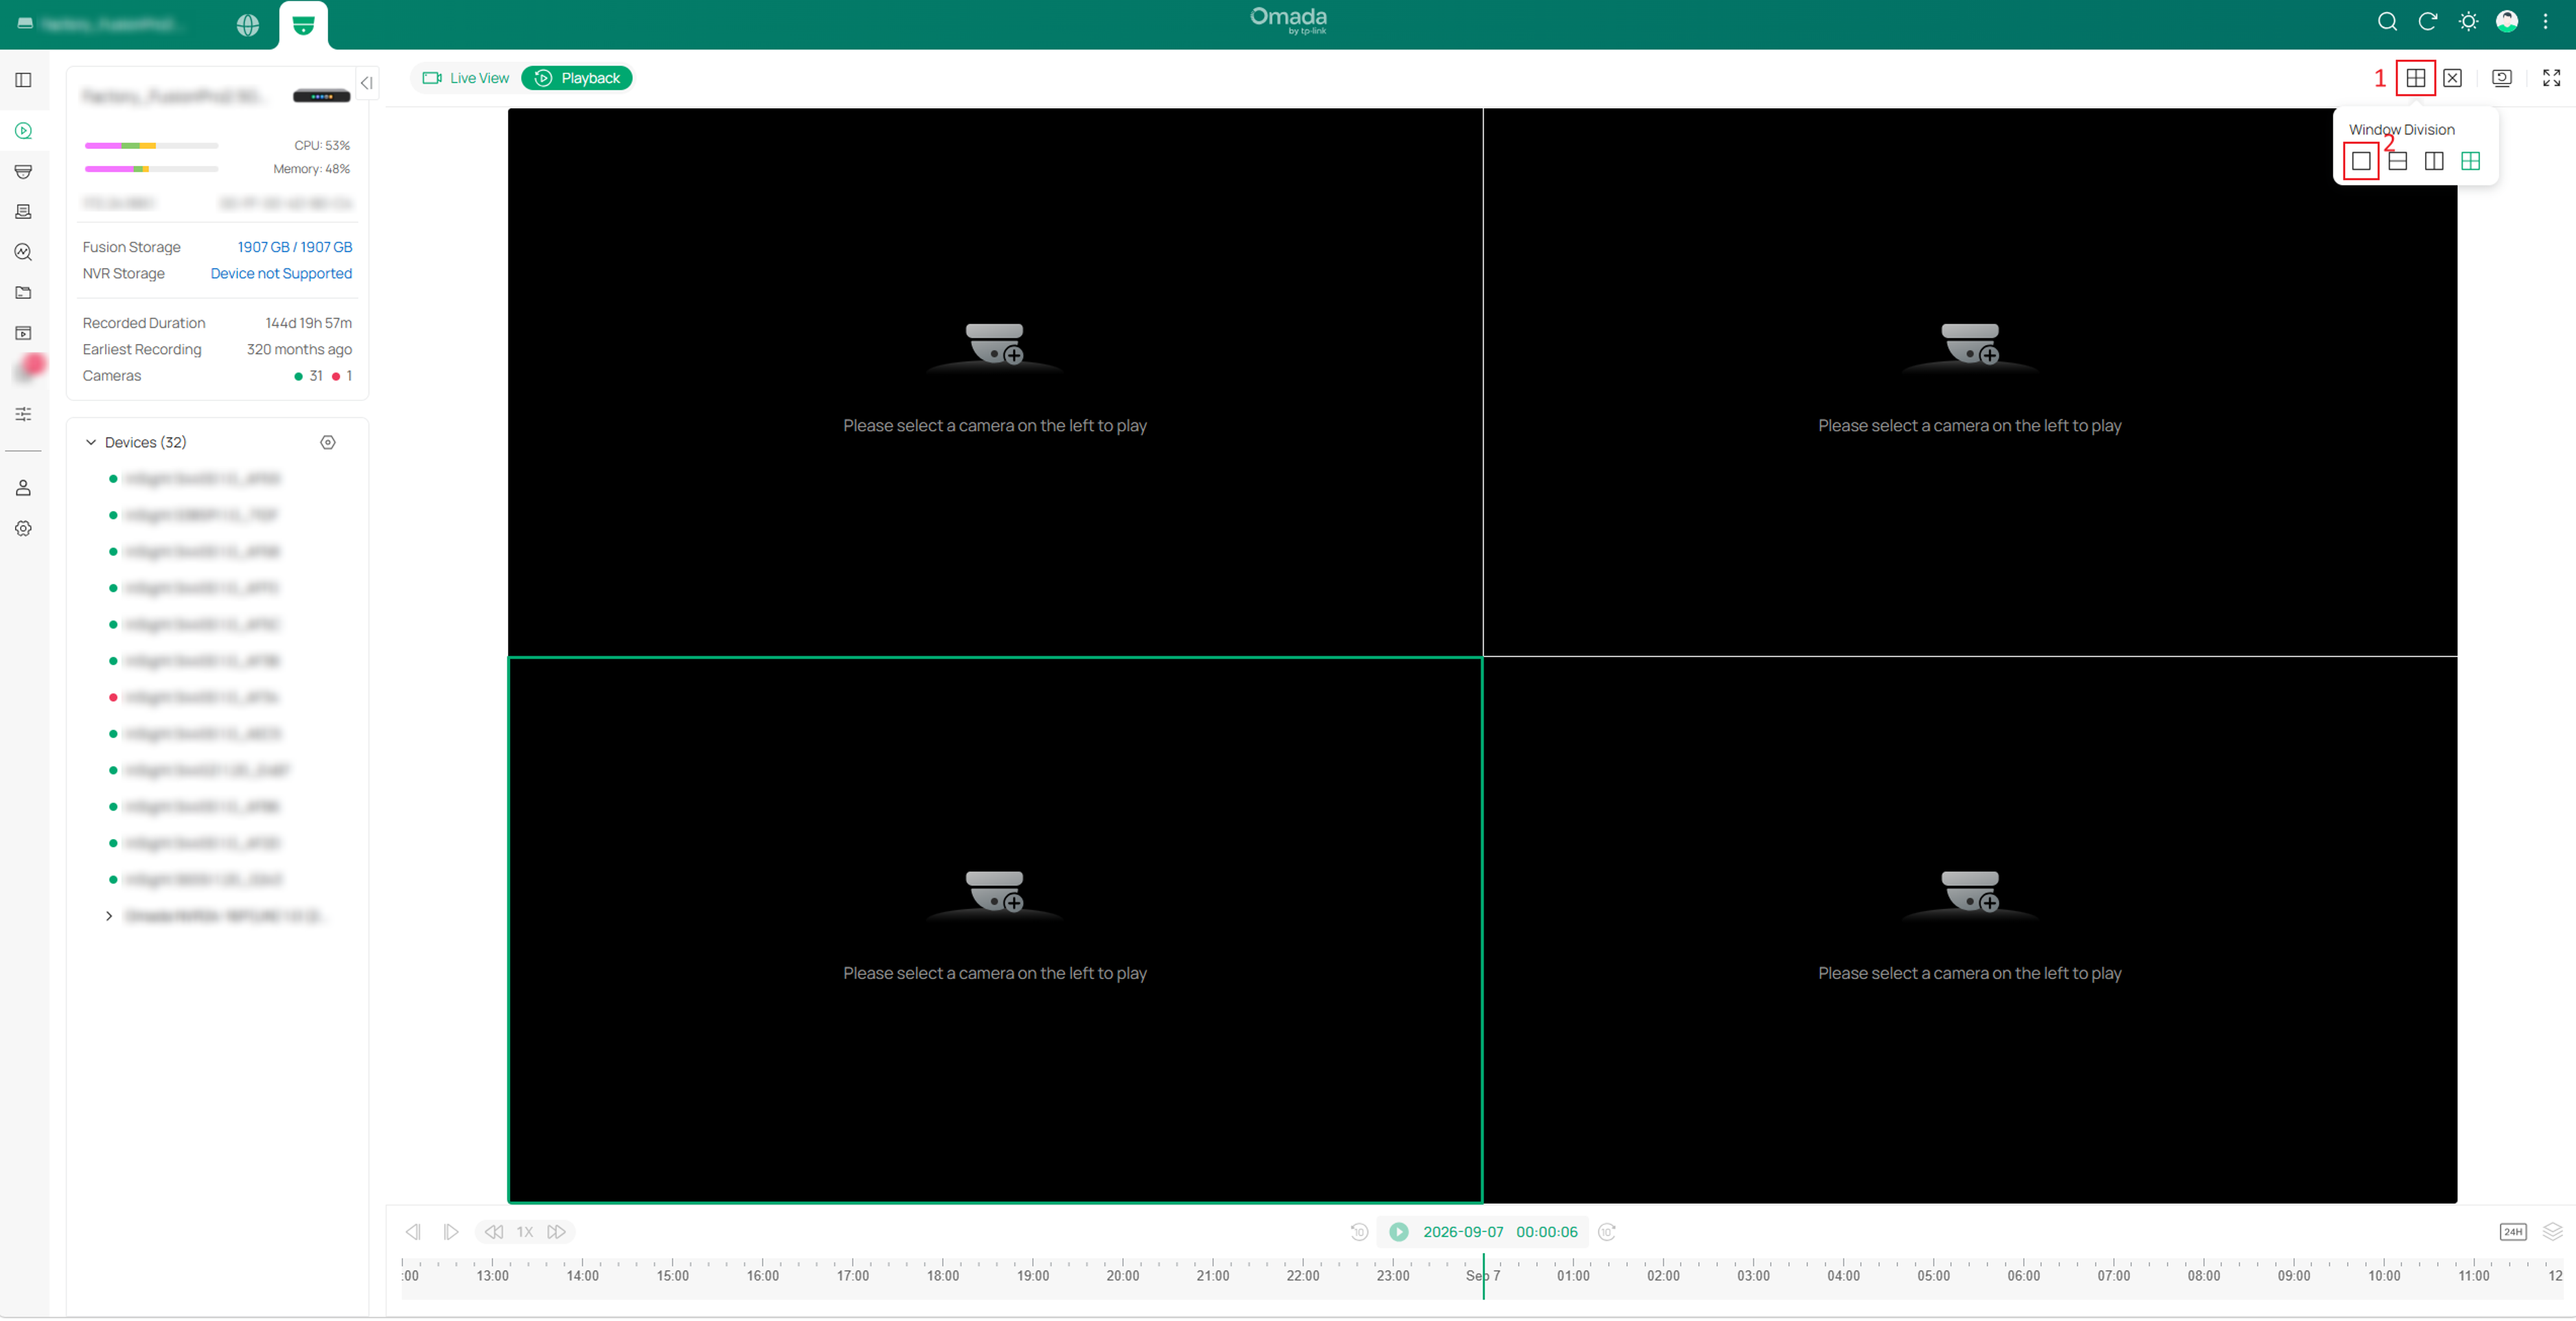Image resolution: width=2576 pixels, height=1321 pixels.
Task: Open the timeline layers icon
Action: coord(2552,1232)
